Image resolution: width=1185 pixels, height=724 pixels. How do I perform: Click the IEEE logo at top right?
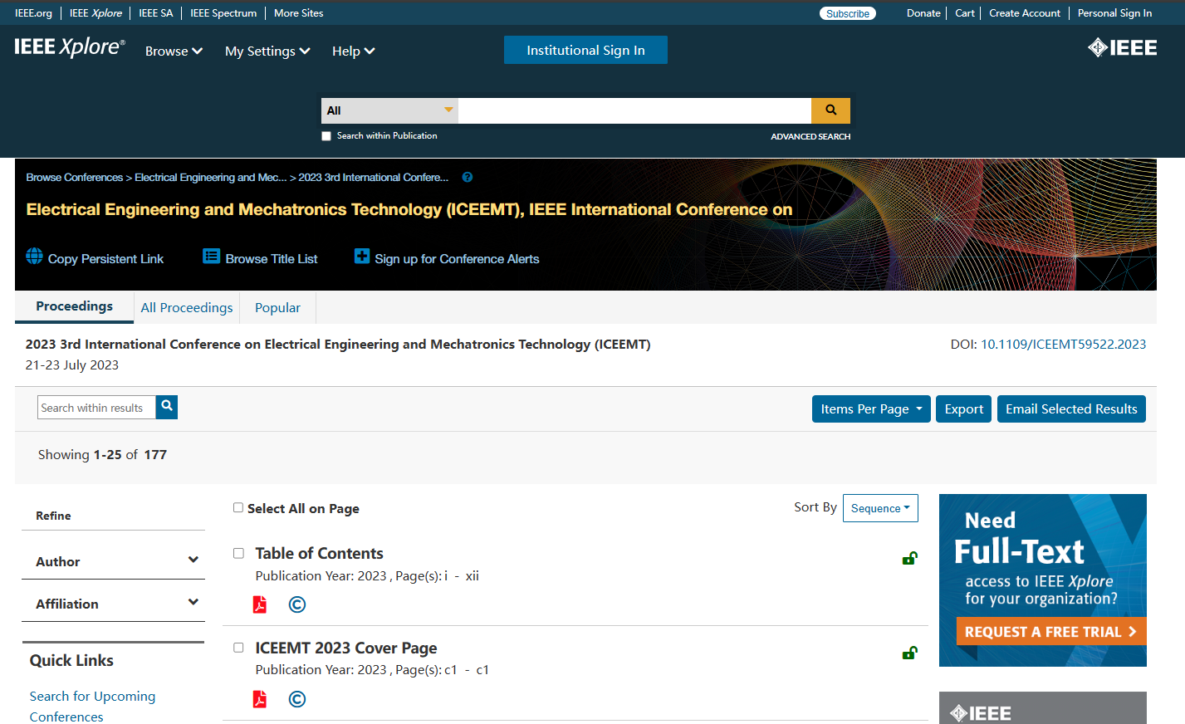point(1122,48)
